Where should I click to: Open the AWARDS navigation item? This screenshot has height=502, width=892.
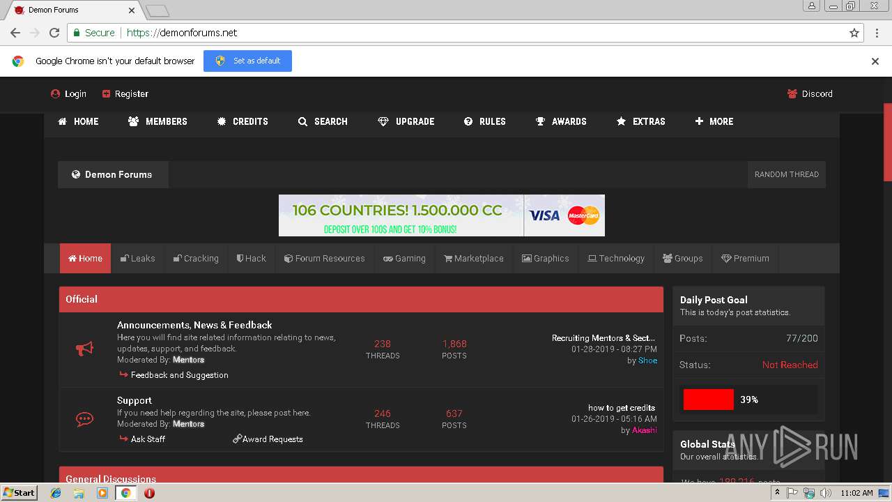561,121
